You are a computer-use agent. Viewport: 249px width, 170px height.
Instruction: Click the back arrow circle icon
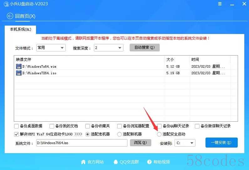click(10, 16)
